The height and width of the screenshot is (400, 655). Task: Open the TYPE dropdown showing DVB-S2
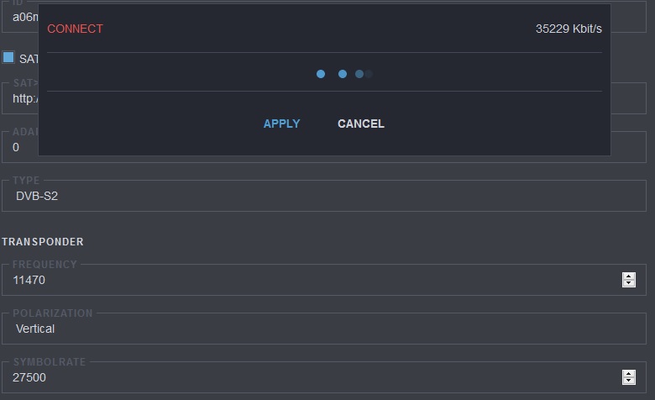tap(324, 196)
